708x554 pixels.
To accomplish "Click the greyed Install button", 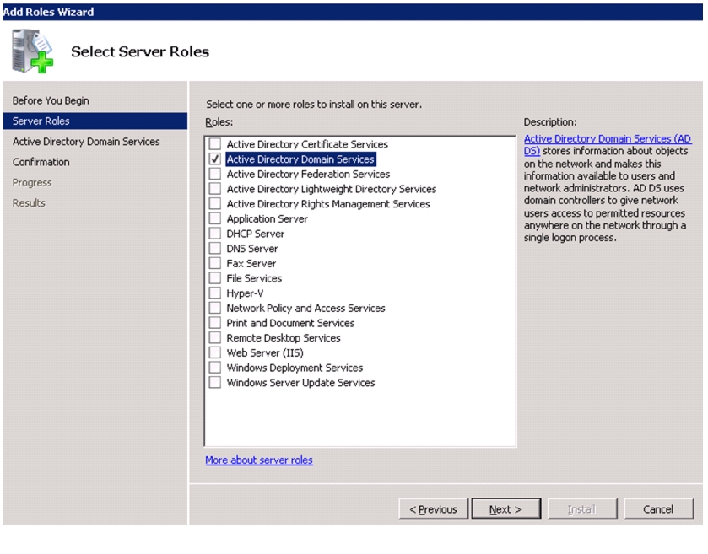I will 582,508.
